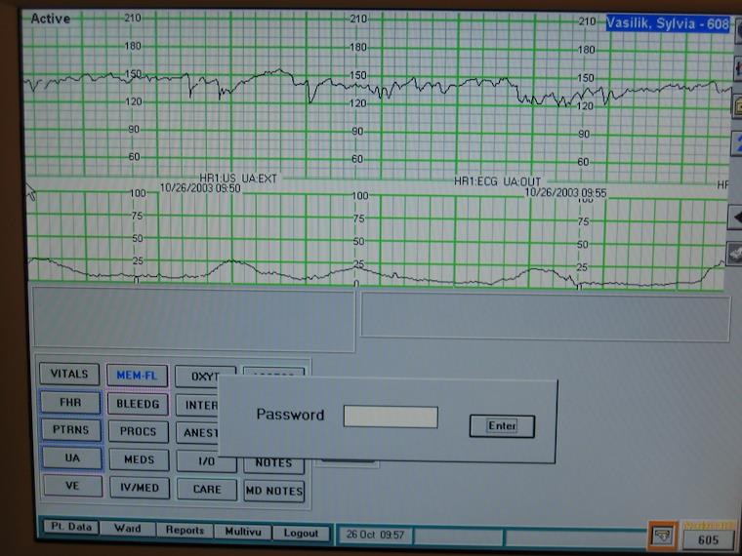
Task: Select the FHR button
Action: pos(69,402)
